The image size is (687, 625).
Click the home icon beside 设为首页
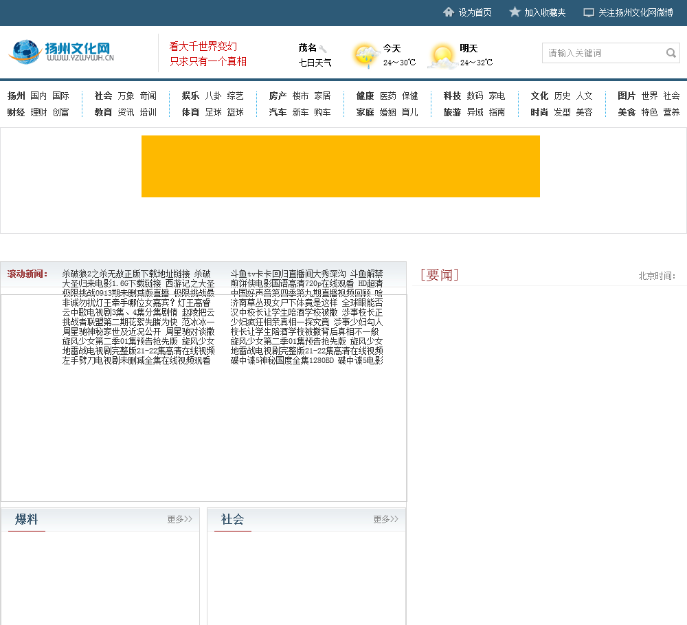(x=448, y=12)
